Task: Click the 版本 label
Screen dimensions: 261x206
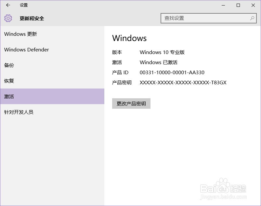Action: [117, 52]
